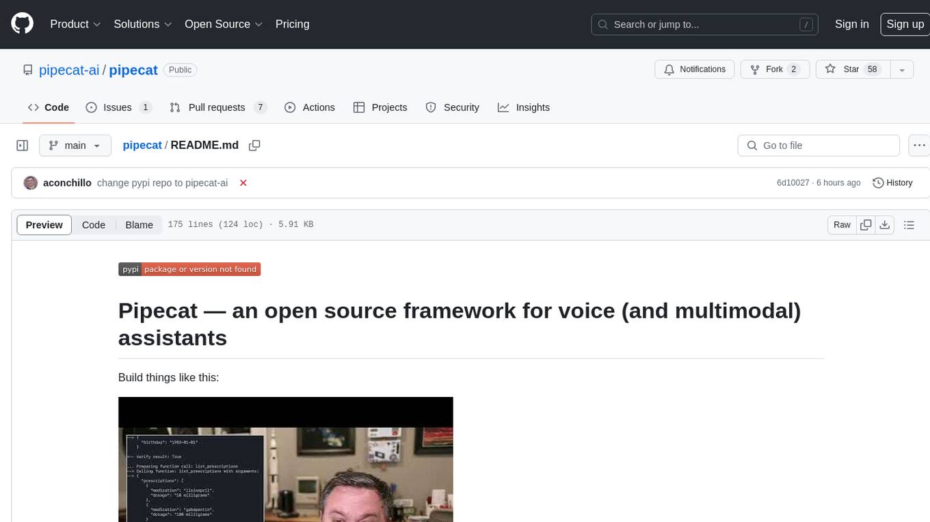Select the Preview view
The width and height of the screenshot is (930, 522).
(44, 225)
